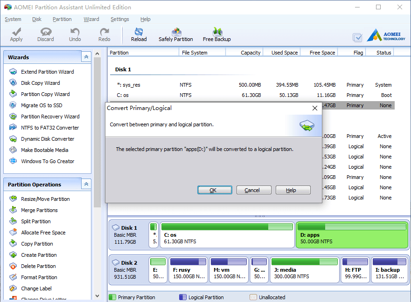The width and height of the screenshot is (411, 302).
Task: Select E: block on Disk 2
Action: coord(158,270)
